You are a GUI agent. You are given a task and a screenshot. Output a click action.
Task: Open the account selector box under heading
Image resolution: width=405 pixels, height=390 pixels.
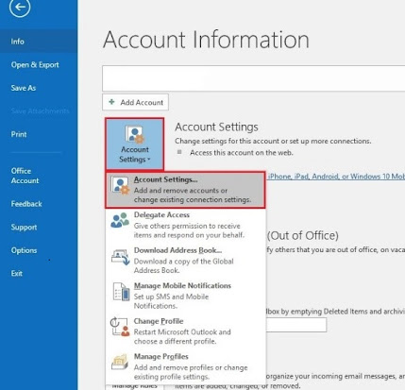click(254, 78)
